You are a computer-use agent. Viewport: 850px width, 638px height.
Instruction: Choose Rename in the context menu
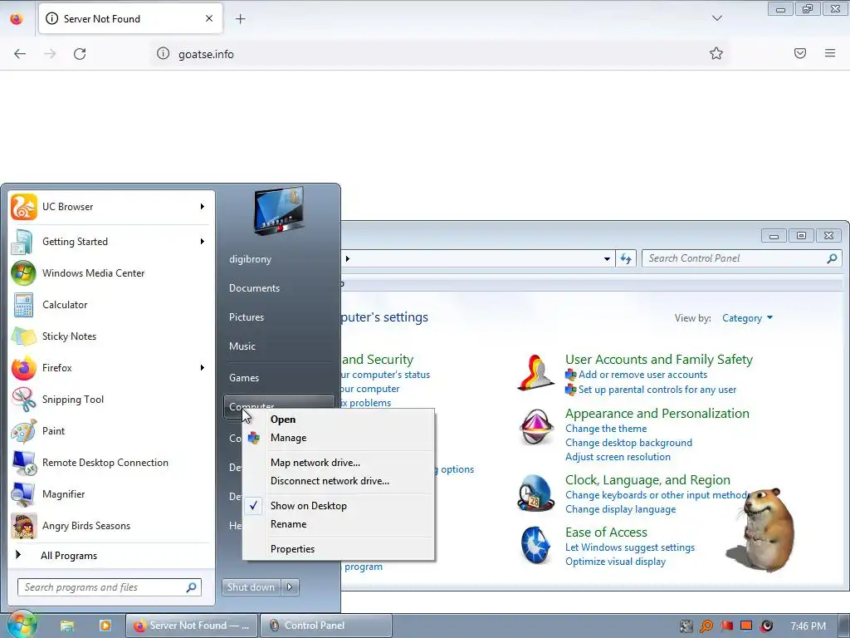[339, 524]
